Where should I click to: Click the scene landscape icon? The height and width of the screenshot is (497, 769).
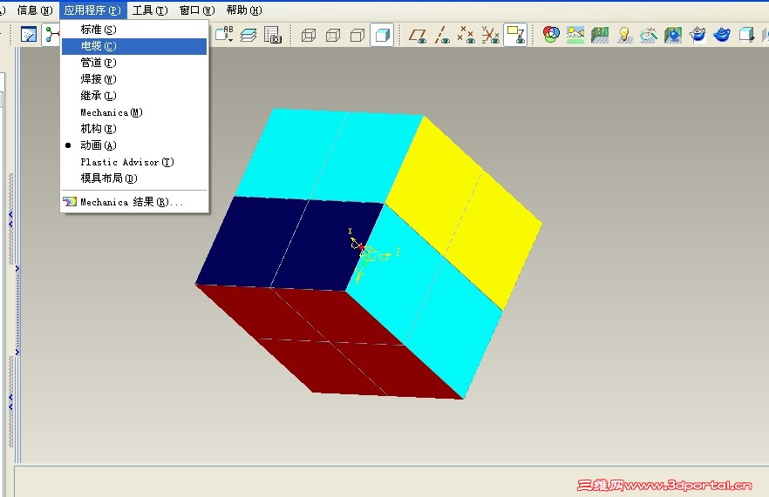point(575,35)
